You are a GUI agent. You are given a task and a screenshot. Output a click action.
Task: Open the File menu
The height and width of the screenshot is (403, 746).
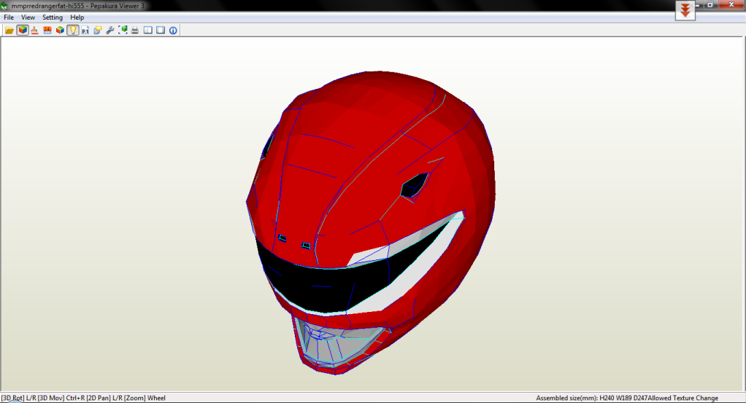[x=9, y=17]
